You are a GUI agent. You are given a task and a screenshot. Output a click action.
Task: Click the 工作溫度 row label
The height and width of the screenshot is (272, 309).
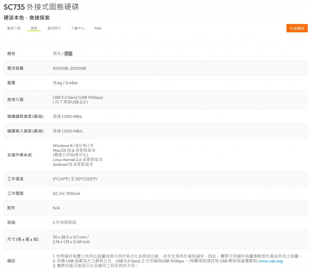15,179
